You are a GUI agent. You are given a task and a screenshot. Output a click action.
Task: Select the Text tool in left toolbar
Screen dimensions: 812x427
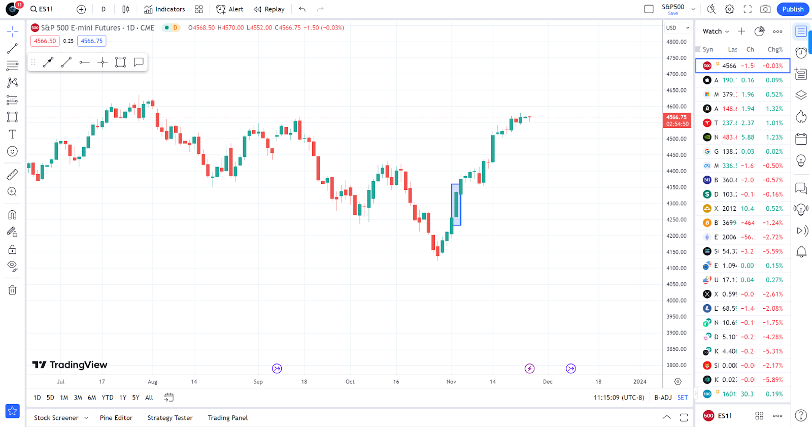[13, 134]
